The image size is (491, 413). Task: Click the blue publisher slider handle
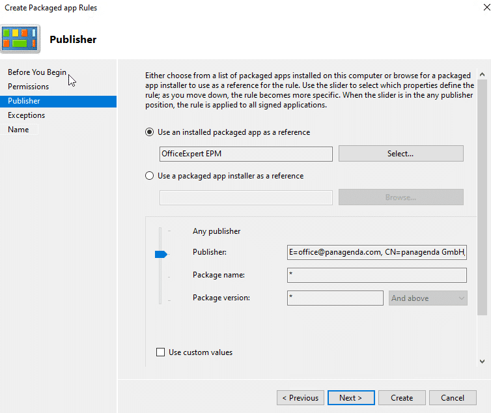pyautogui.click(x=161, y=254)
